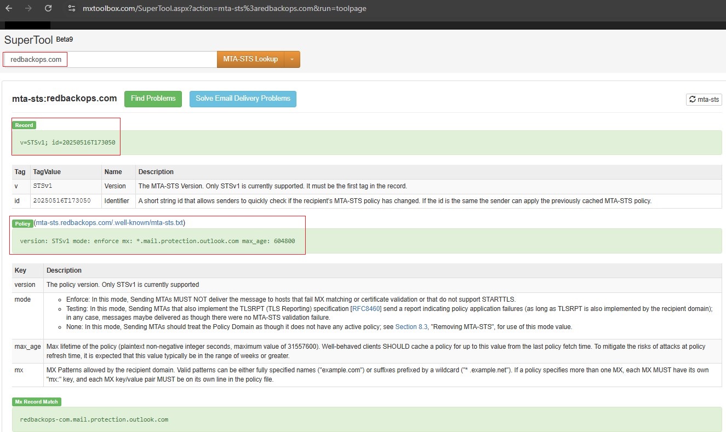The width and height of the screenshot is (726, 432).
Task: Click the browser address bar URL
Action: pyautogui.click(x=225, y=9)
